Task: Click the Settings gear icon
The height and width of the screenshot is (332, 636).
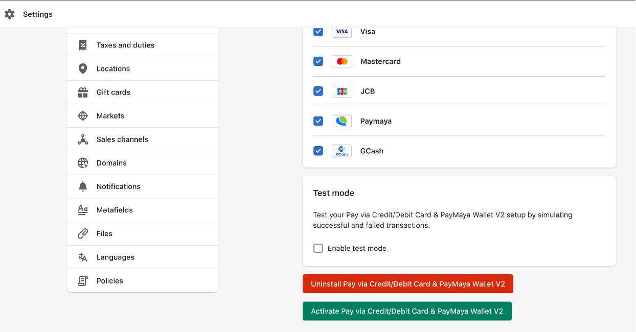Action: click(9, 14)
